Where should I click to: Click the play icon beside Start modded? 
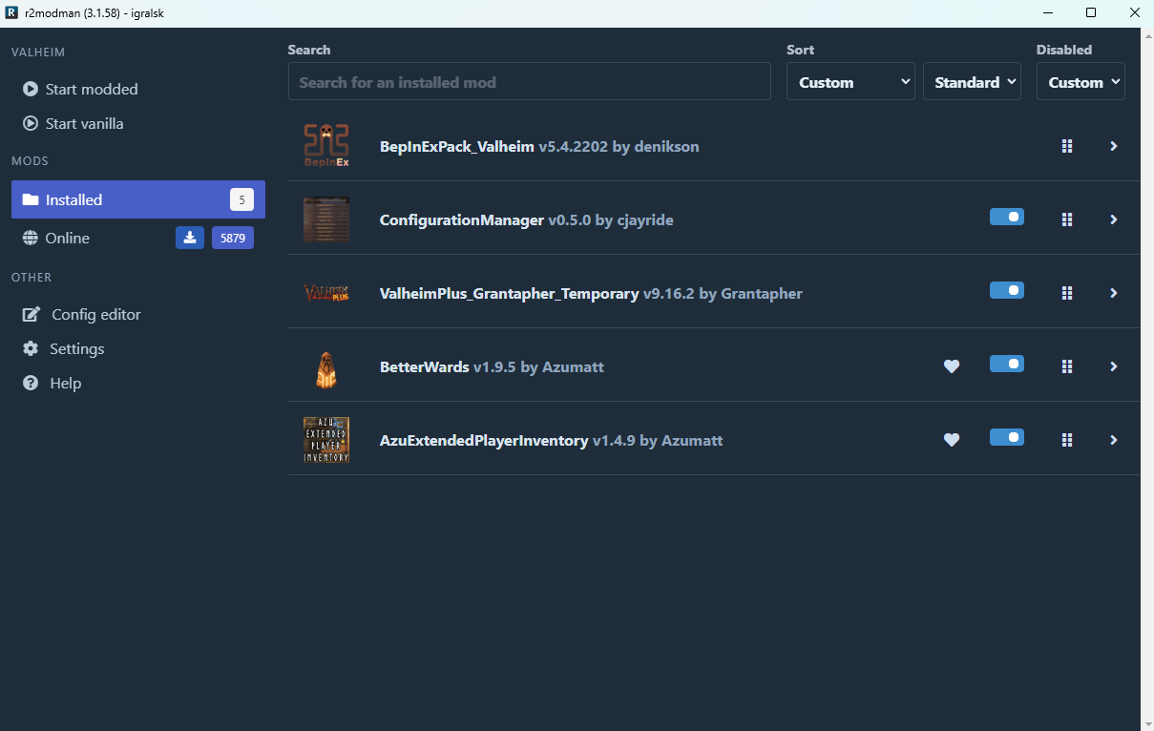(x=31, y=89)
